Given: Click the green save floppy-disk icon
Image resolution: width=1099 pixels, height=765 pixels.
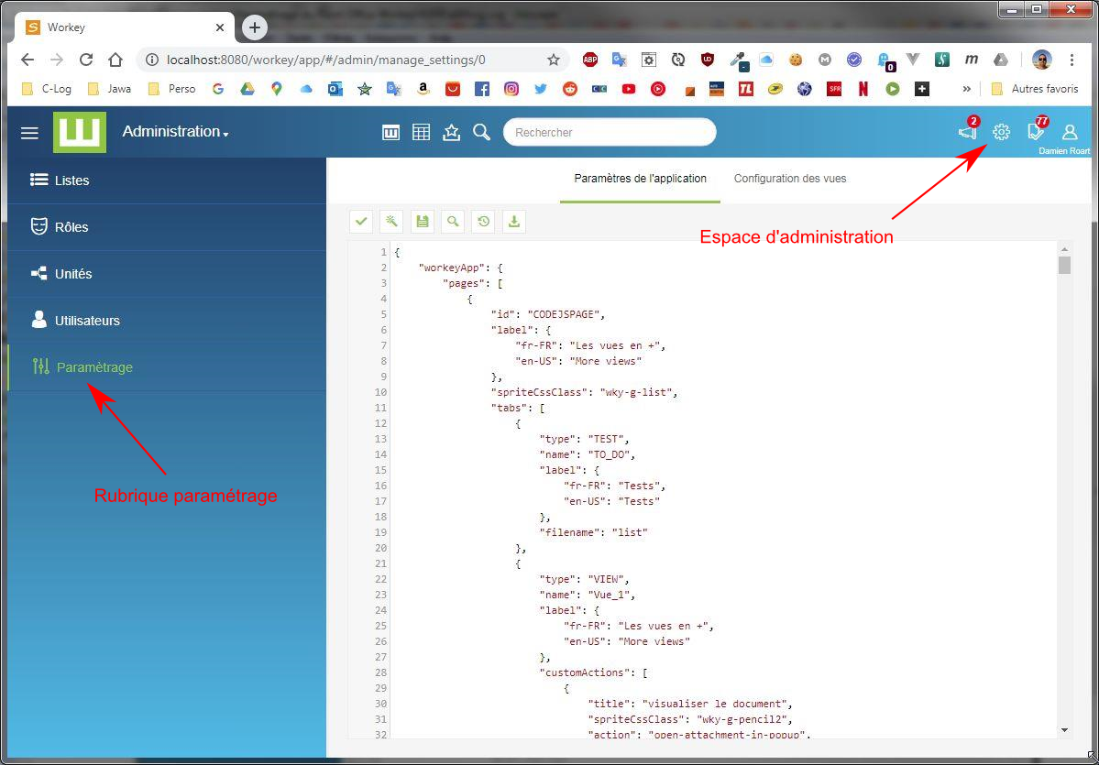Looking at the screenshot, I should click(x=423, y=221).
